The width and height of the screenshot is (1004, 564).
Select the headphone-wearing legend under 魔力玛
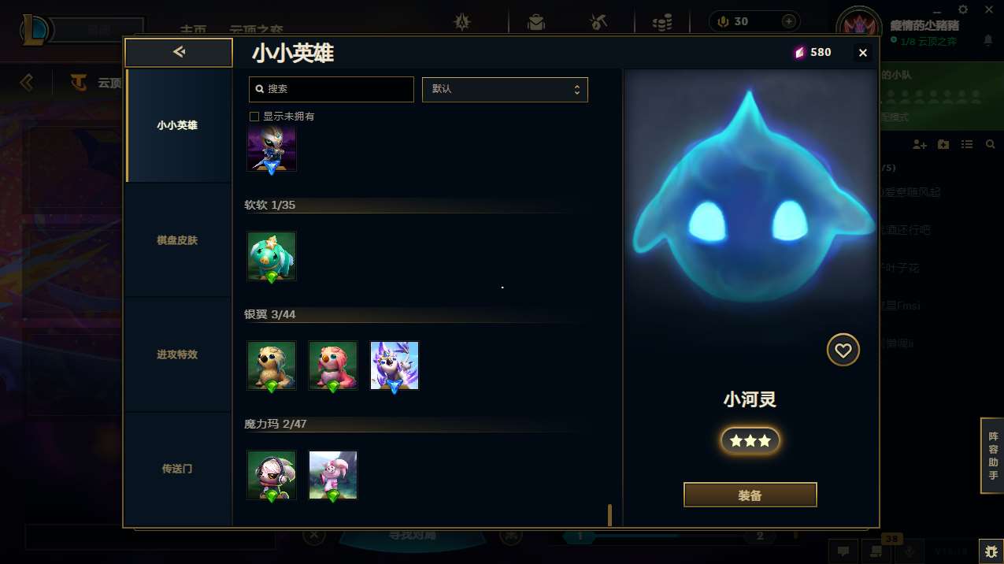click(272, 475)
